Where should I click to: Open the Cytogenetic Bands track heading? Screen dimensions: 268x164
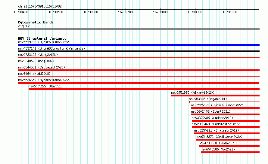36,22
